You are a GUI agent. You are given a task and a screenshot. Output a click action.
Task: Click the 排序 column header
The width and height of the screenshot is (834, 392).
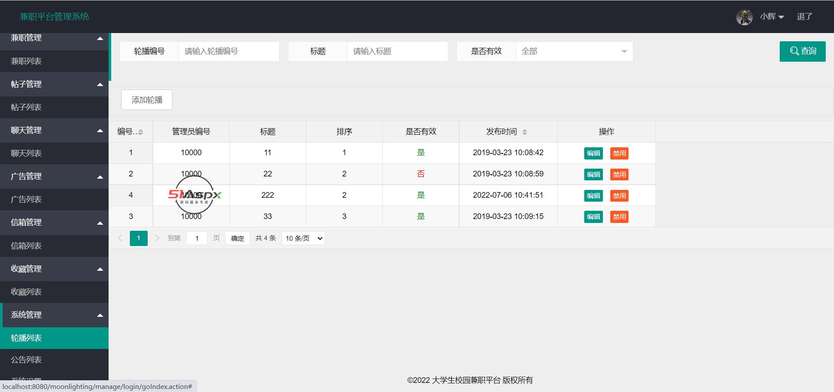[344, 132]
